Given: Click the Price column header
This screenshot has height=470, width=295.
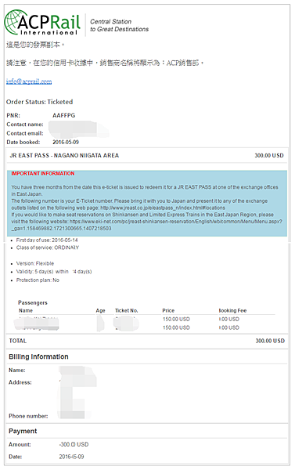Looking at the screenshot, I should pos(168,310).
